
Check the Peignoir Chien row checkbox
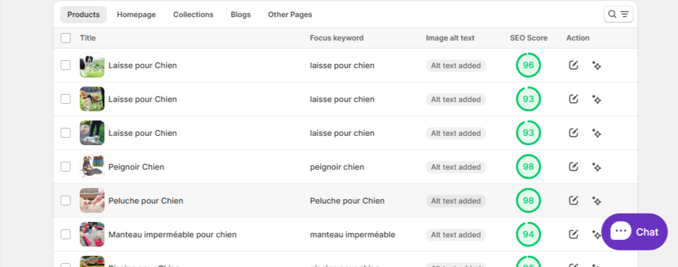point(66,167)
